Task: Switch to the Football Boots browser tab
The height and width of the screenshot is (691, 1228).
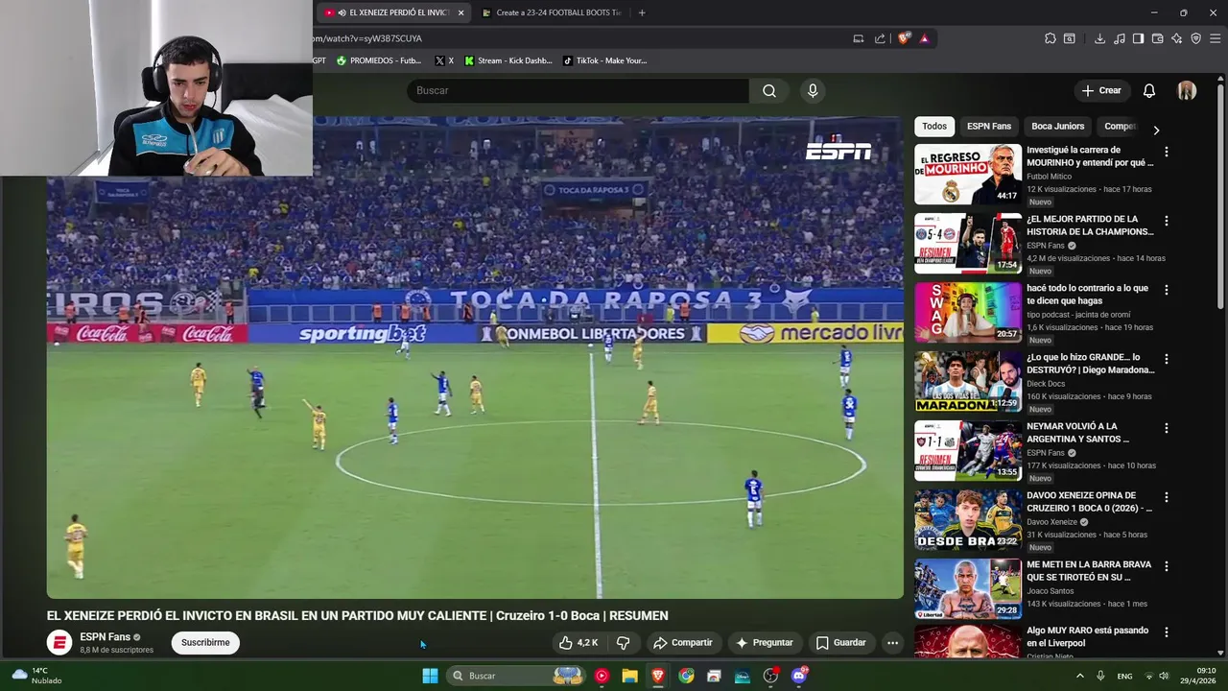Action: pos(552,12)
